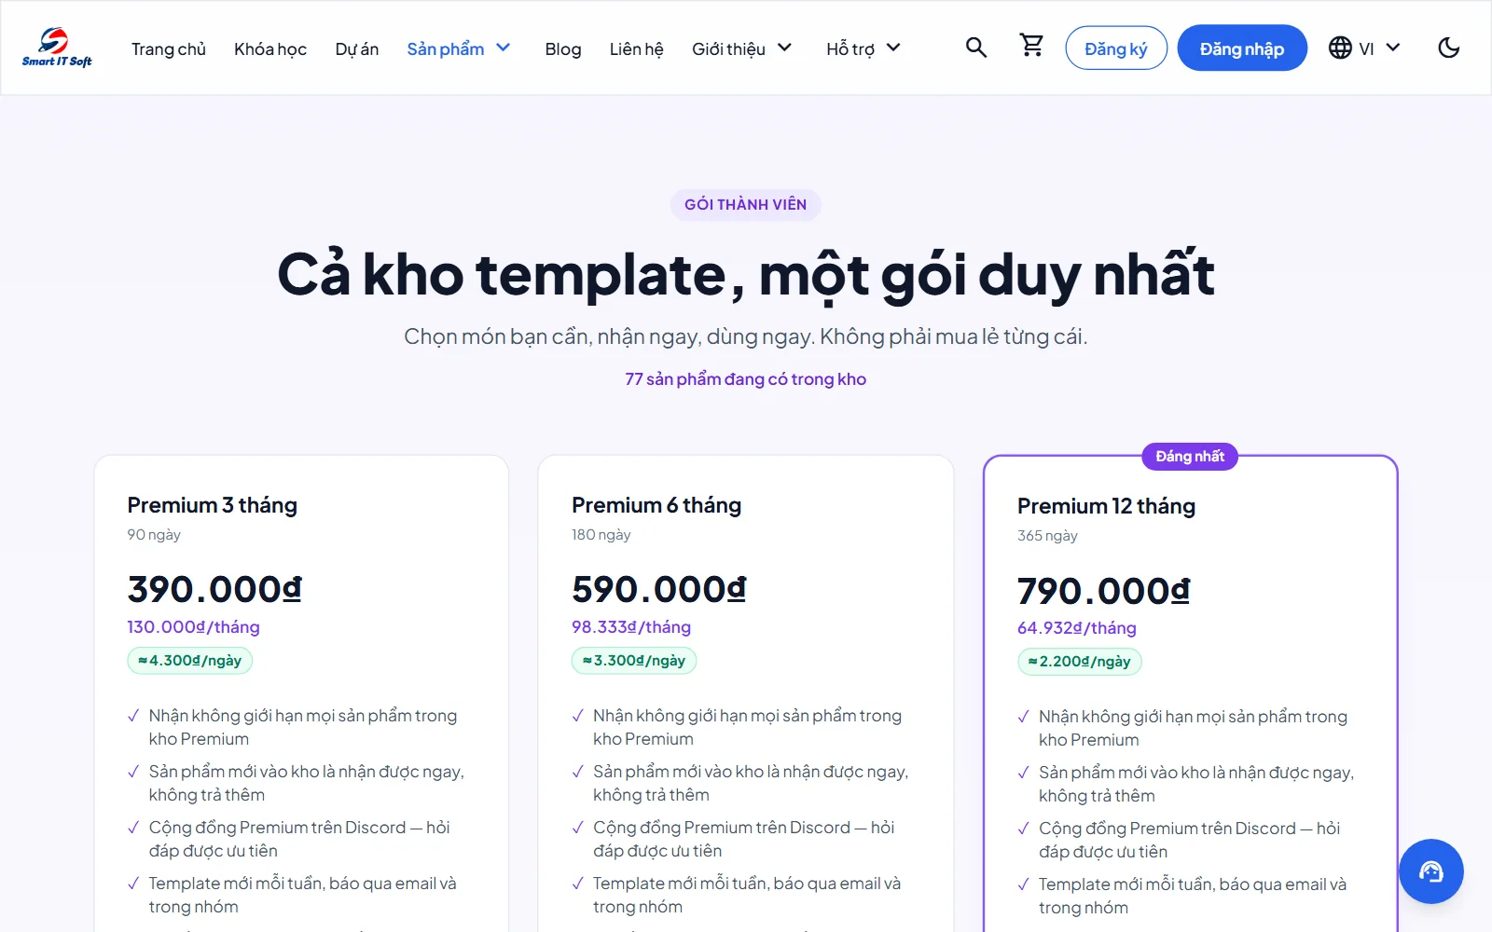Go to Trang chủ menu item
Screen dimensions: 1492x932
click(169, 48)
